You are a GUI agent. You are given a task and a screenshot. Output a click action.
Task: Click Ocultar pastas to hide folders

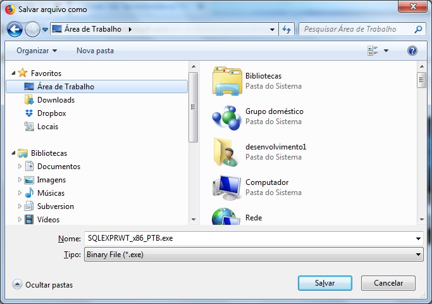pyautogui.click(x=43, y=285)
